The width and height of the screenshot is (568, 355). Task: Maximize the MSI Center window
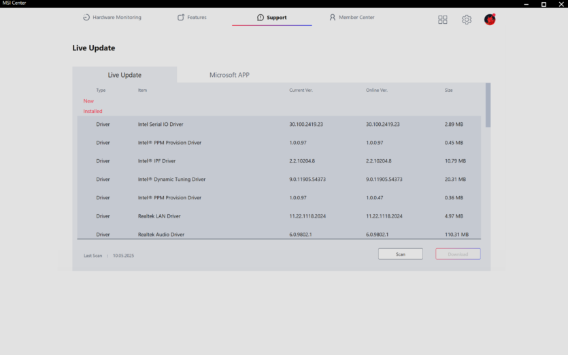click(544, 4)
